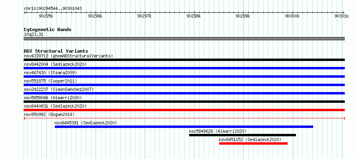This screenshot has height=159, width=356.
Task: Select the short red bar for nsv6451152
Action: (253, 143)
